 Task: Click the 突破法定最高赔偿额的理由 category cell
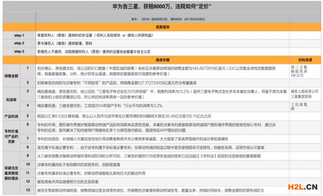[11, 173]
